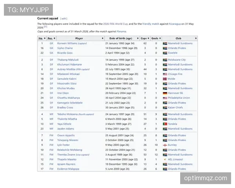Click the flag icon beside Siwelele
The width and height of the screenshot is (235, 188).
tap(165, 53)
